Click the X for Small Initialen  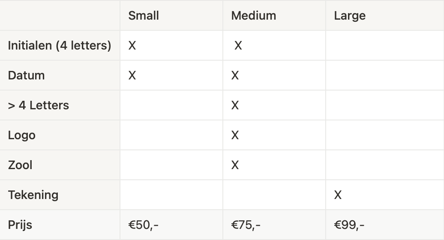pos(132,46)
